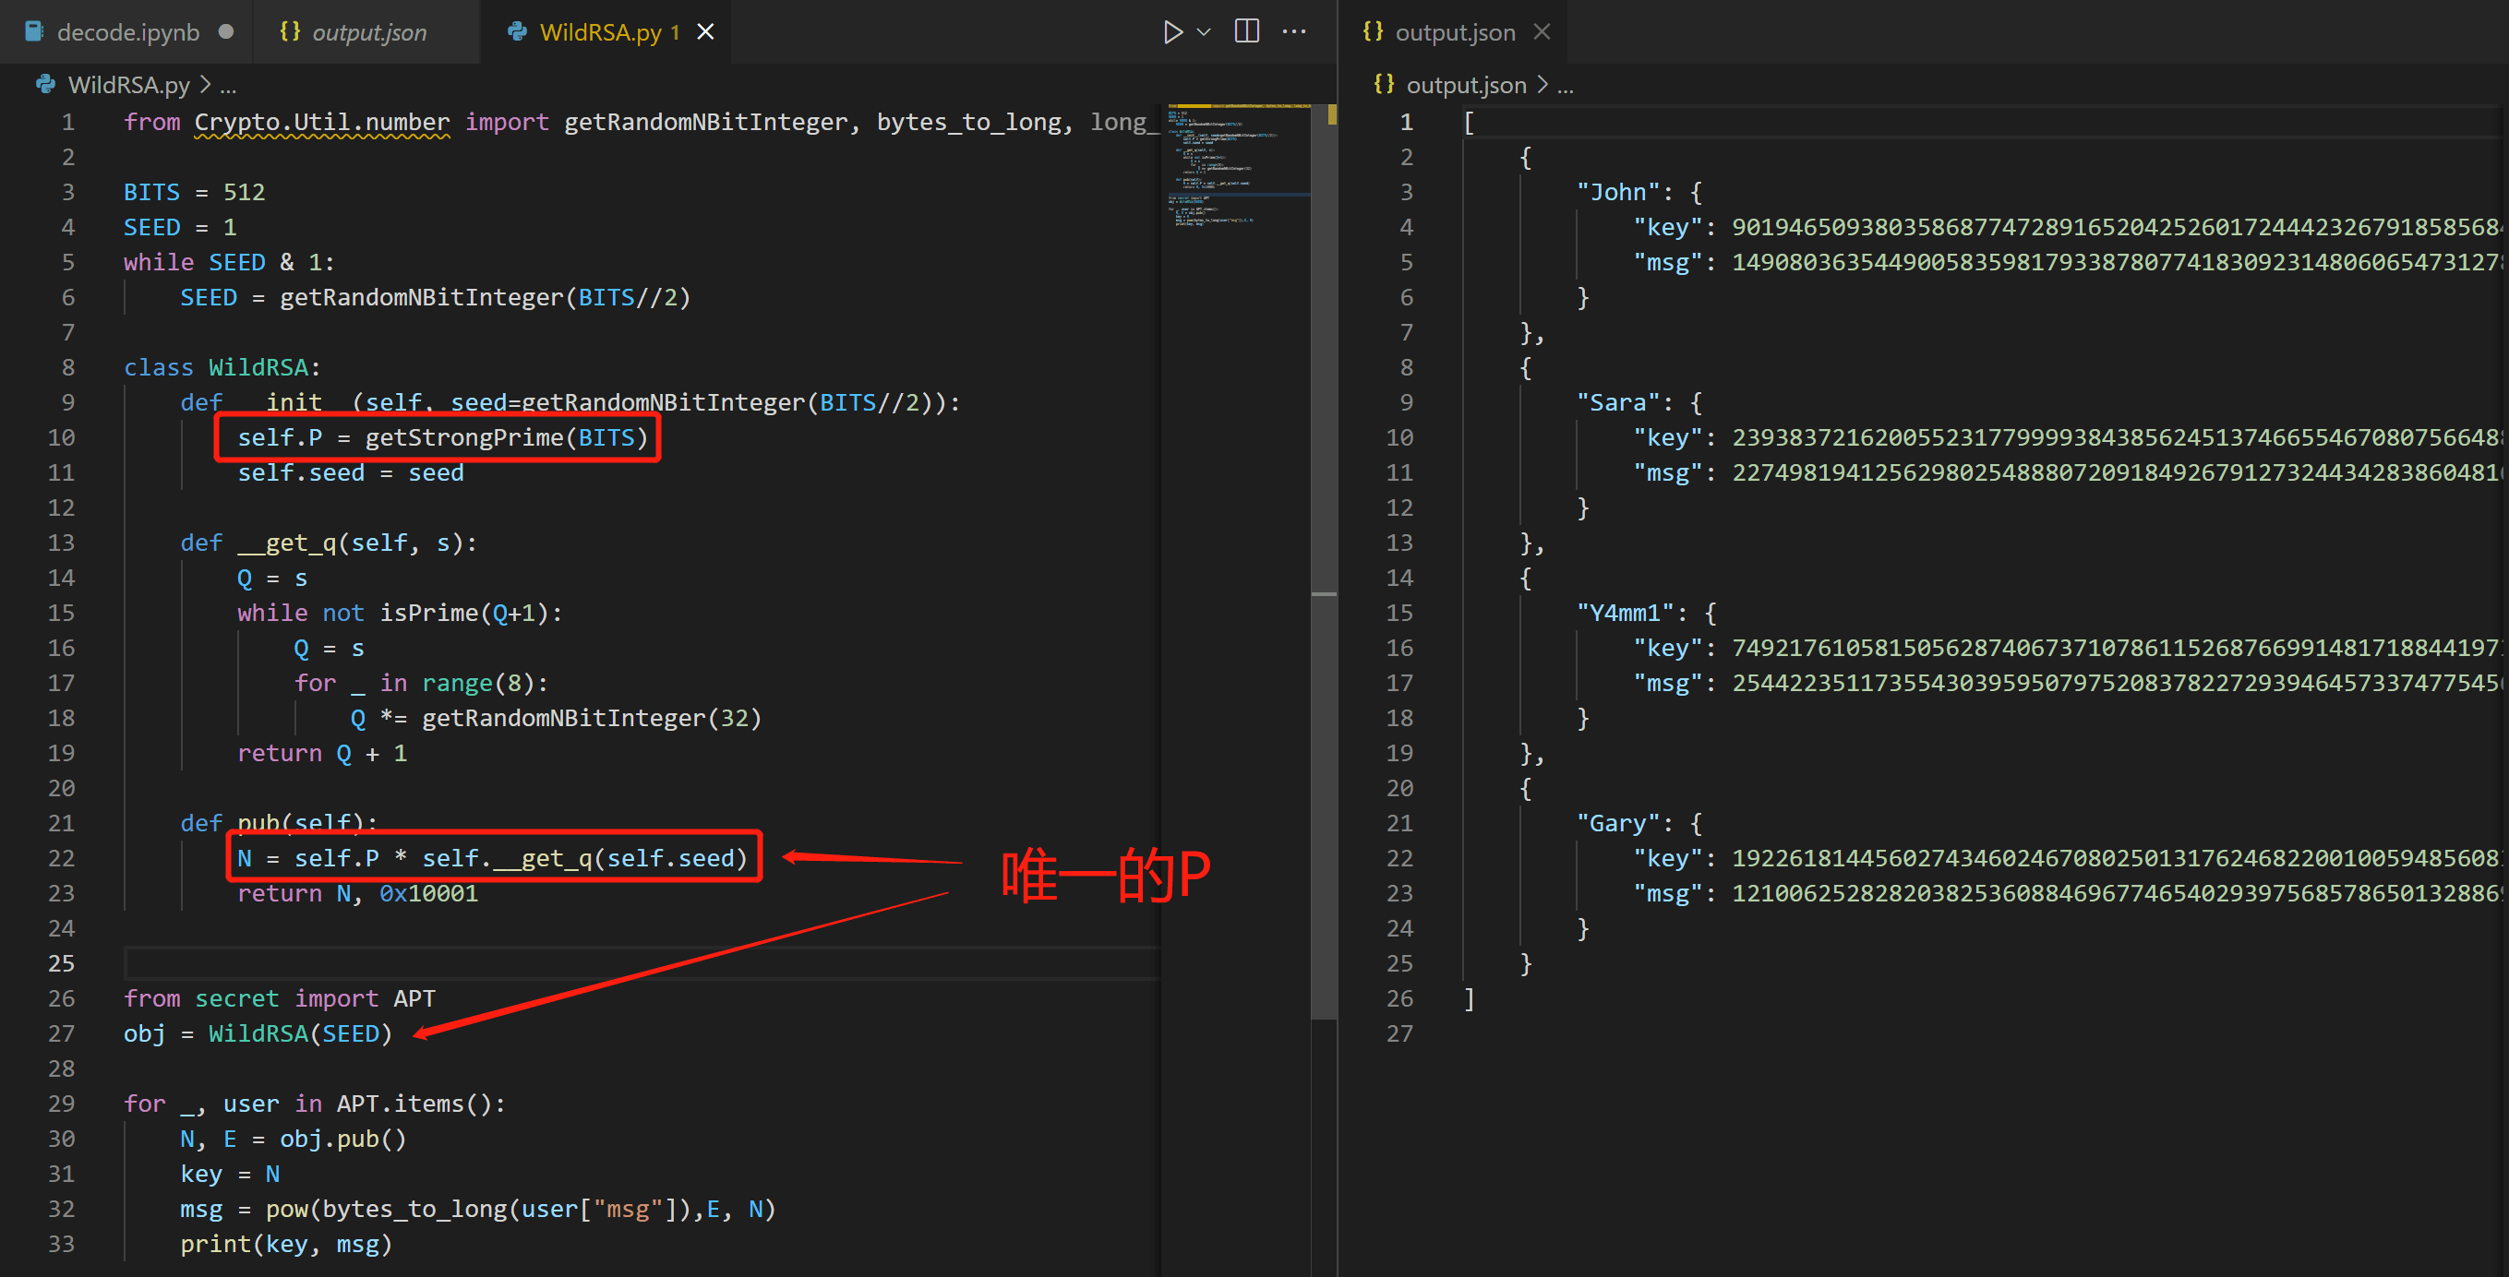This screenshot has height=1277, width=2509.
Task: Close the WildRSA.py tab
Action: pos(706,32)
